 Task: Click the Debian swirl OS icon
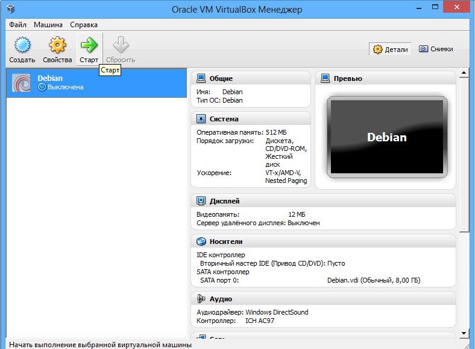[x=21, y=83]
